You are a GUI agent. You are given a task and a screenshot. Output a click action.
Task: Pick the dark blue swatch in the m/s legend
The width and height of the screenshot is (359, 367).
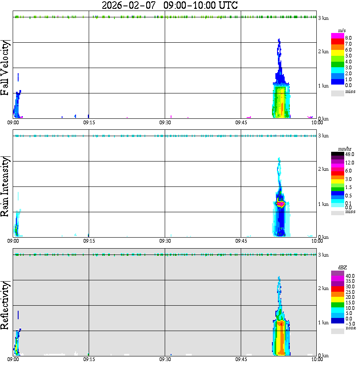click(x=337, y=82)
